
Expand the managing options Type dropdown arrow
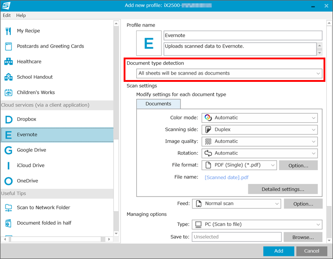click(318, 224)
